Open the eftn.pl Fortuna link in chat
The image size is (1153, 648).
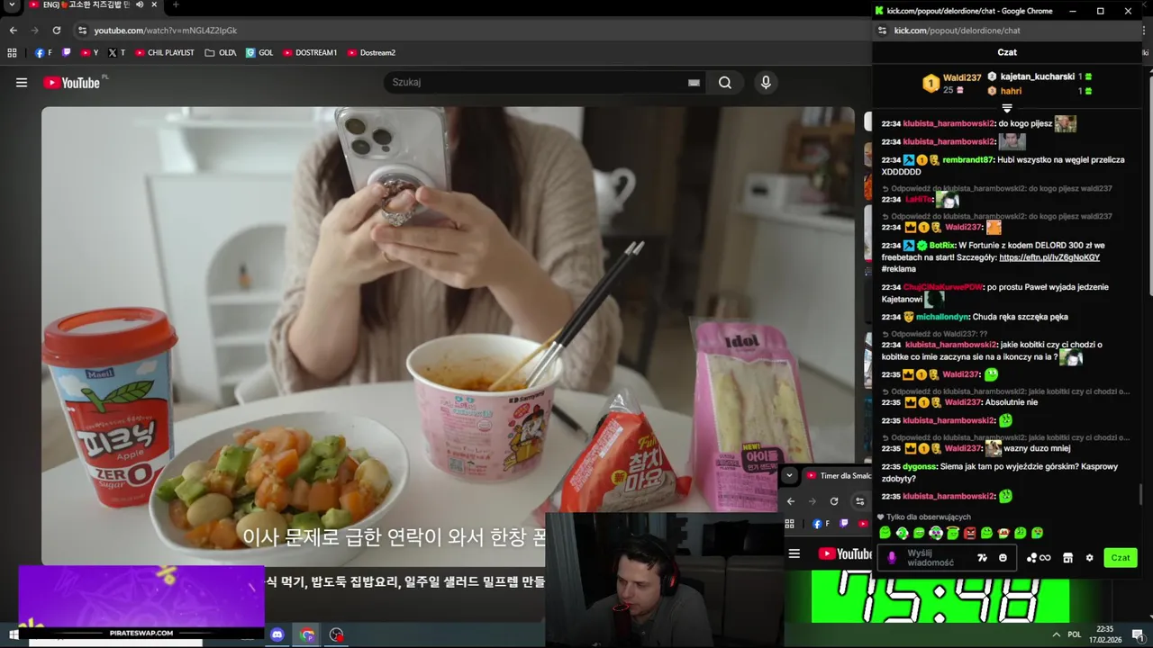pyautogui.click(x=1049, y=257)
